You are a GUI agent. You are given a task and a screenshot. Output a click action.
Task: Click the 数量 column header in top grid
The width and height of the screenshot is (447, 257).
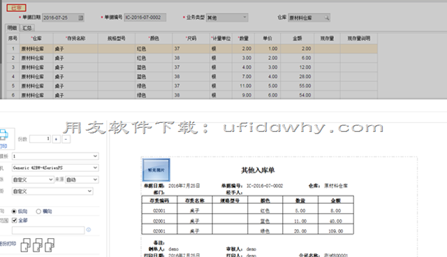[243, 38]
